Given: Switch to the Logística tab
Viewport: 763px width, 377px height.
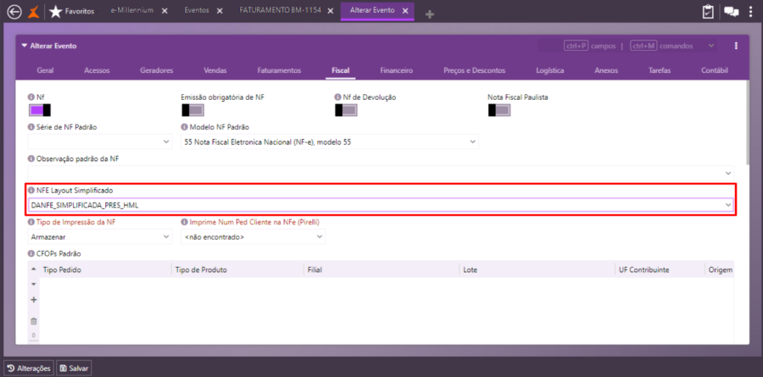Looking at the screenshot, I should coord(550,70).
